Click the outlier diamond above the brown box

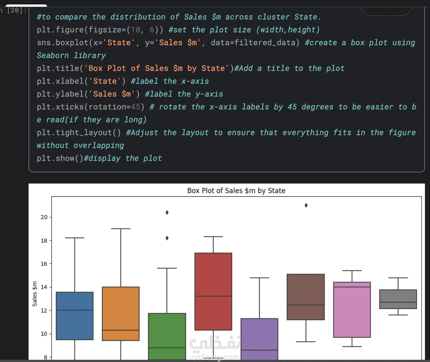point(306,205)
